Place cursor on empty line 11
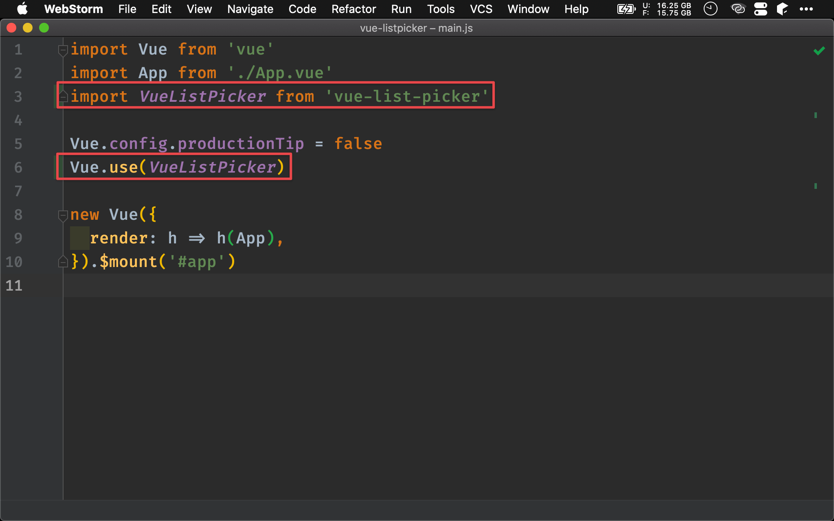The width and height of the screenshot is (834, 521). coord(448,285)
